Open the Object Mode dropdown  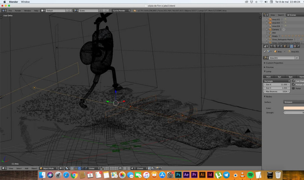pos(49,168)
